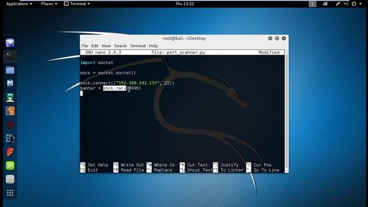Click the screen recorder camera icon in top bar
Screen dimensions: 368x207
[x=325, y=4]
